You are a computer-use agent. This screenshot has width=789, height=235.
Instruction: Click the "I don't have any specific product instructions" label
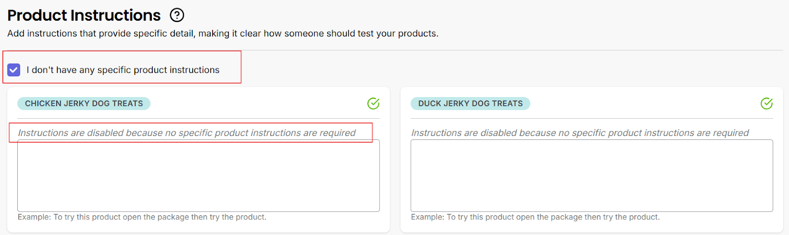pos(123,70)
